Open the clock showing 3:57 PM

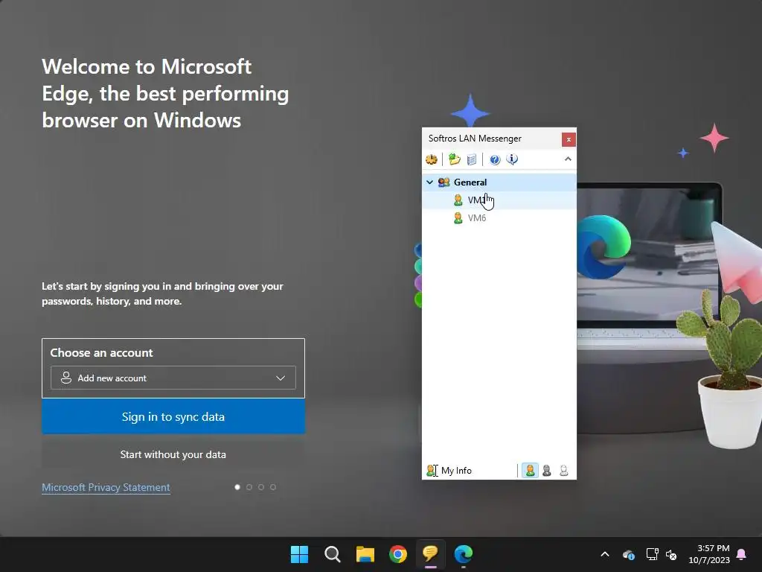click(709, 554)
